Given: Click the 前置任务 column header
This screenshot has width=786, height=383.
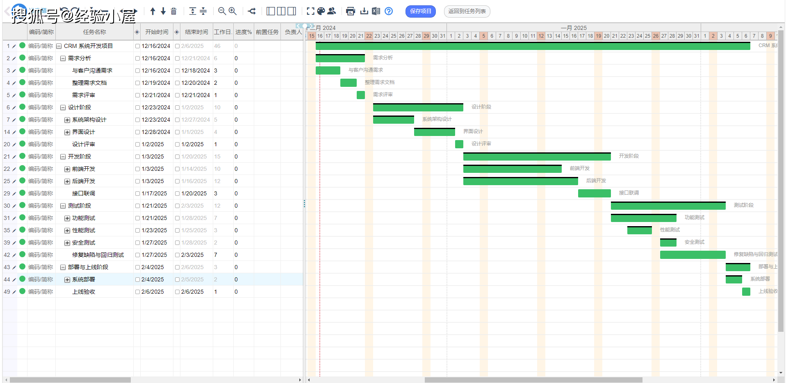Looking at the screenshot, I should (x=267, y=32).
